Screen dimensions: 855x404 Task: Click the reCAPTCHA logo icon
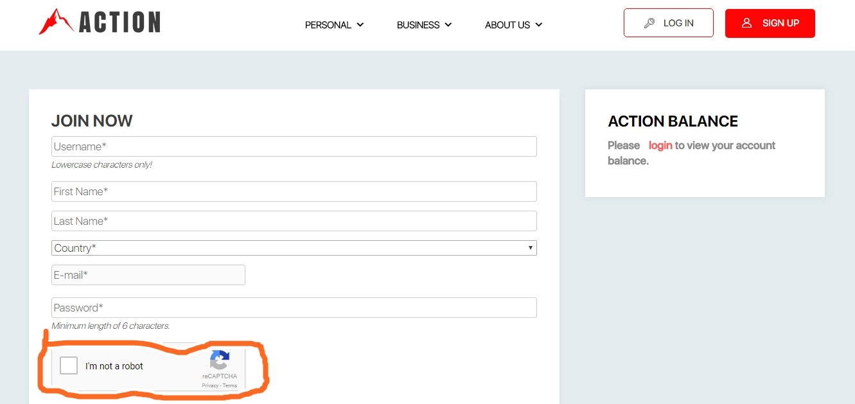pyautogui.click(x=220, y=360)
